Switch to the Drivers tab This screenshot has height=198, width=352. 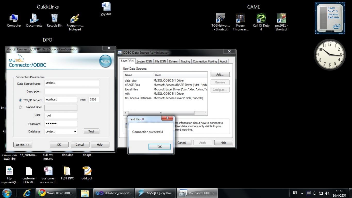[x=173, y=61]
